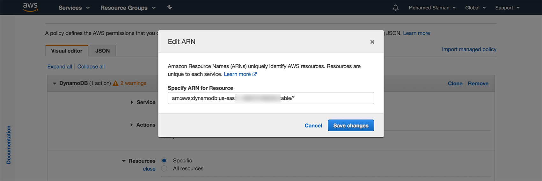This screenshot has height=181, width=542.
Task: Close the Edit ARN dialog
Action: [x=372, y=42]
